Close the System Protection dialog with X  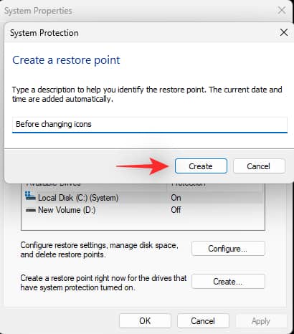coord(284,32)
